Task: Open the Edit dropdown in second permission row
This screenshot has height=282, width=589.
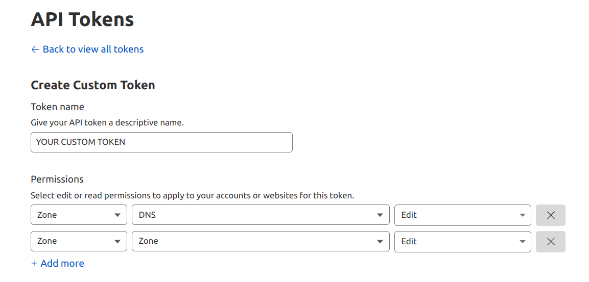Action: (x=462, y=241)
